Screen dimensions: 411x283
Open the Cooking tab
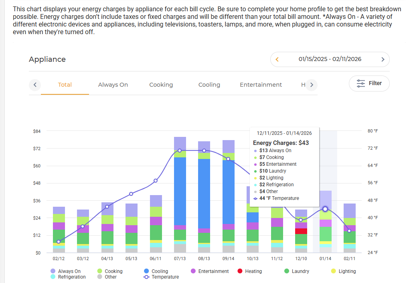tap(161, 85)
